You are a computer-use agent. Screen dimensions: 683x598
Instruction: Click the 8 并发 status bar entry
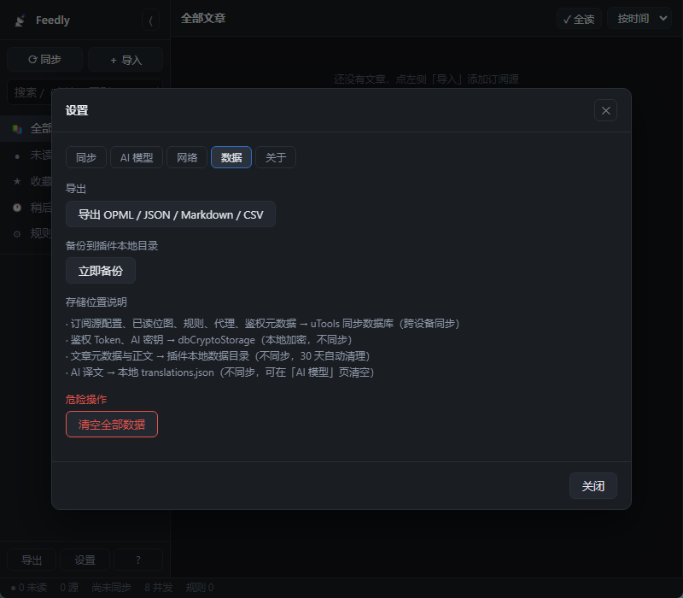pyautogui.click(x=159, y=588)
